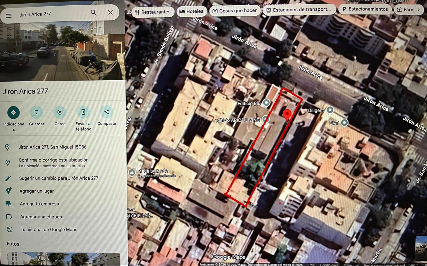Find nearby places with Cerca icon

pyautogui.click(x=60, y=112)
